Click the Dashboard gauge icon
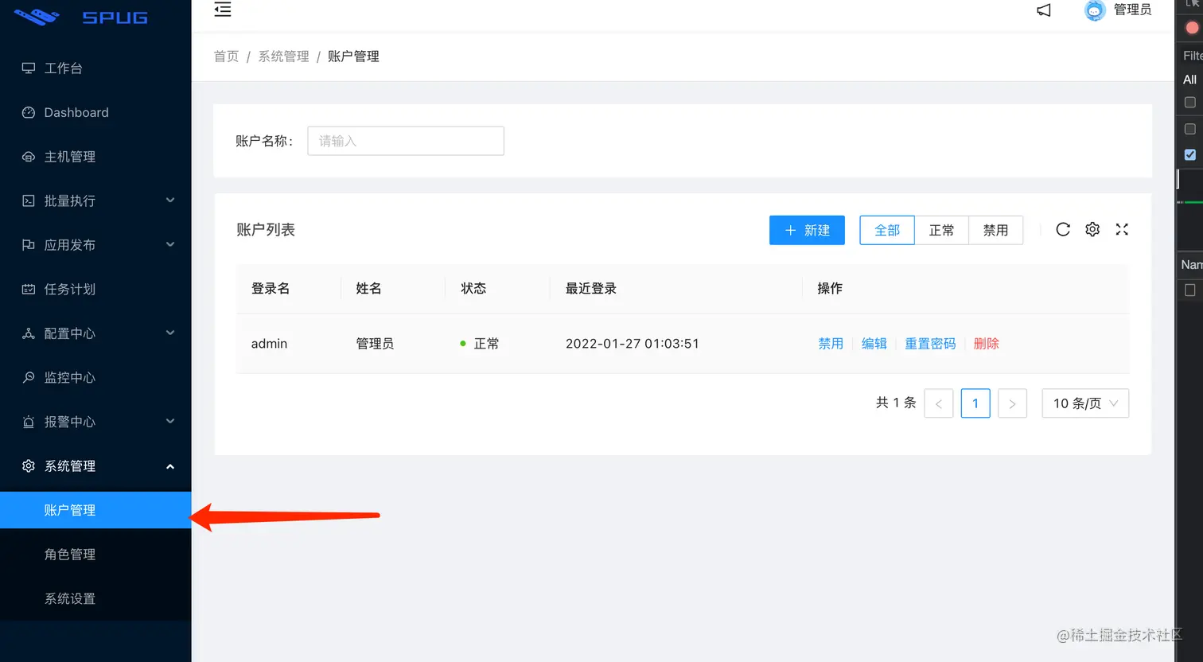 click(29, 113)
